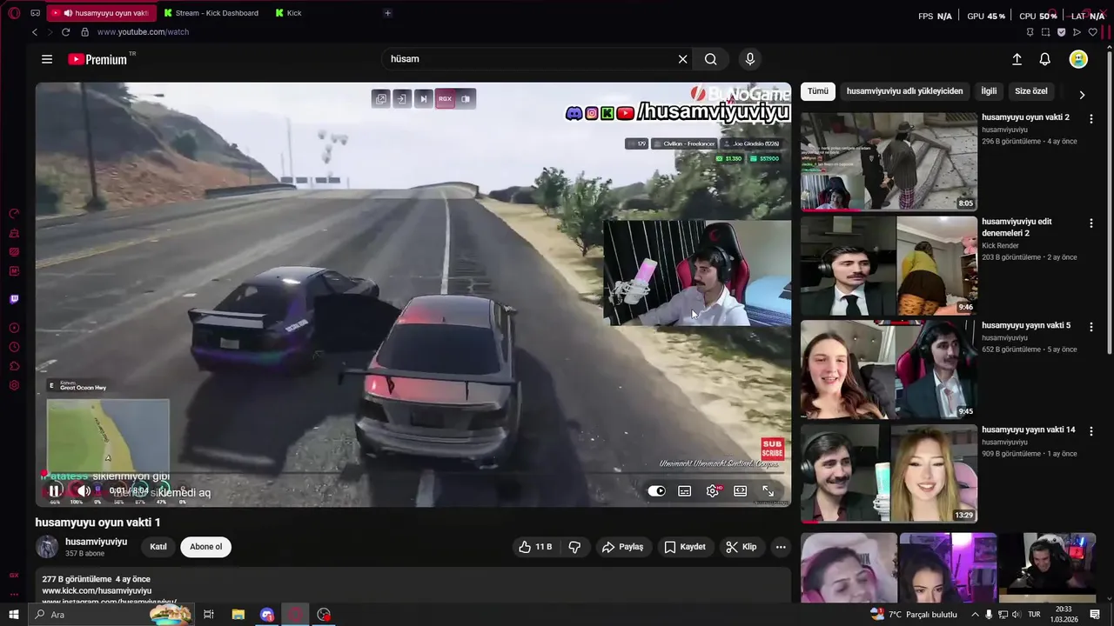Screen dimensions: 1114x626
Task: Reload the page
Action: click(65, 32)
